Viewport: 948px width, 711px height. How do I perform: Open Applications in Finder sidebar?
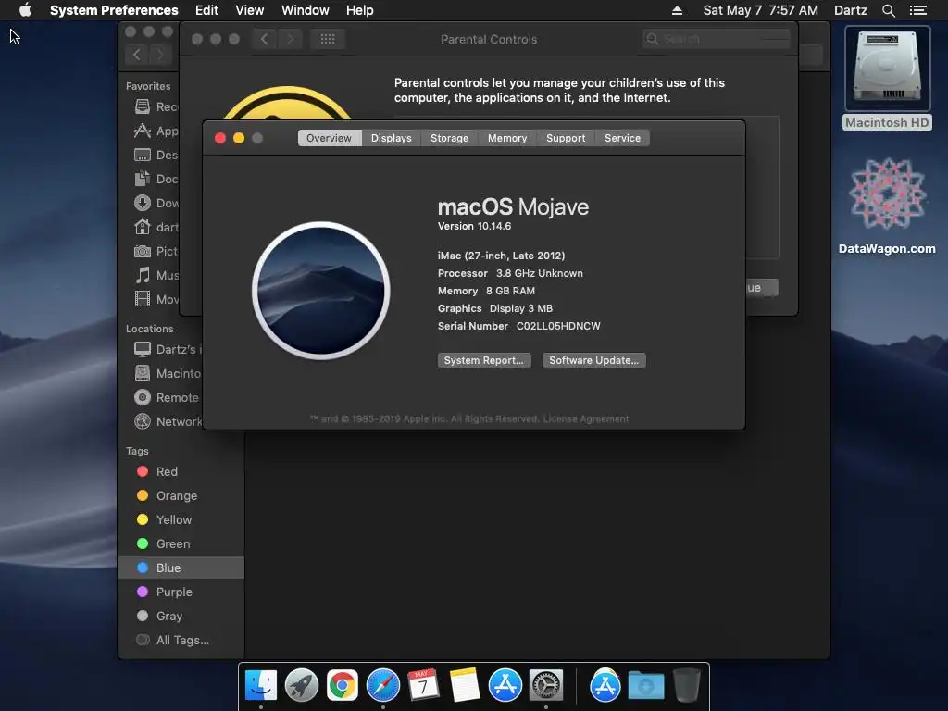156,131
